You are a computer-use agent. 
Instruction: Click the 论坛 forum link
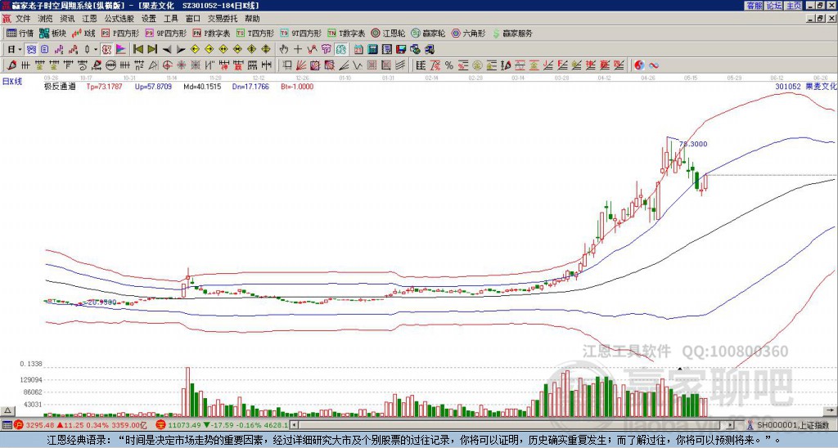tap(774, 6)
